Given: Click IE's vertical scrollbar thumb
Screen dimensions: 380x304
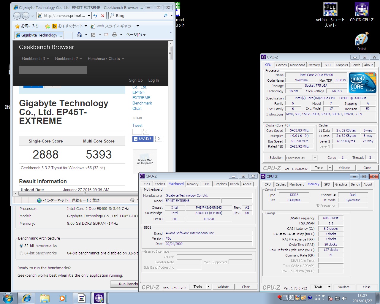Looking at the screenshot, I should tap(170, 53).
